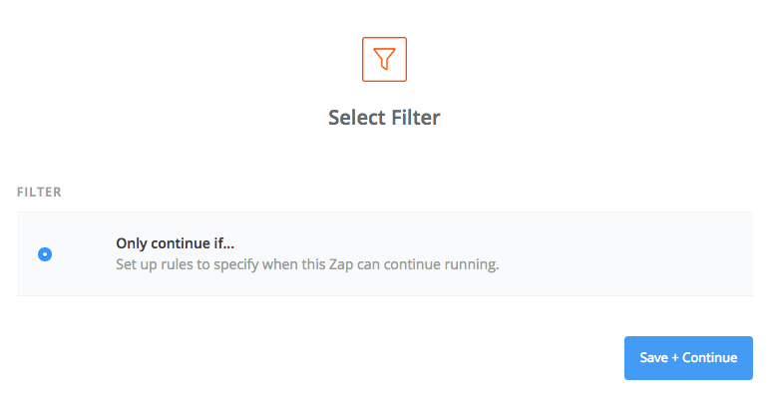This screenshot has width=771, height=416.
Task: Click the funnel glyph inside the orange square
Action: (385, 59)
